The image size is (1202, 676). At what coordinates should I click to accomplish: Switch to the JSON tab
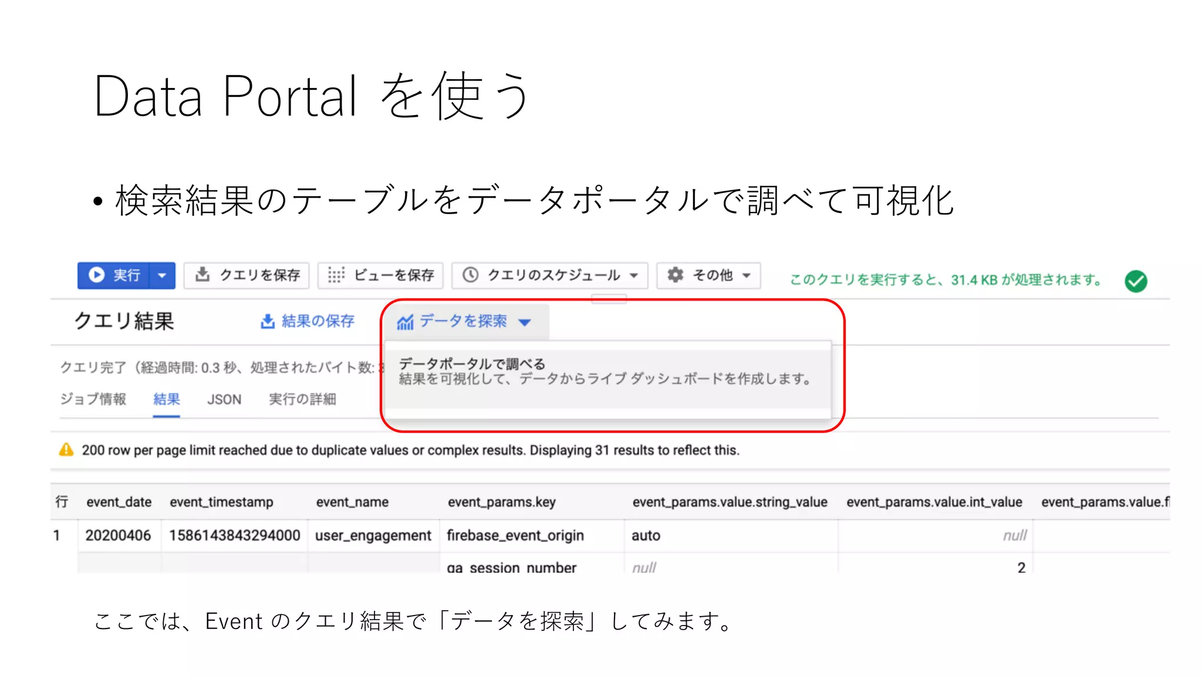pyautogui.click(x=224, y=400)
